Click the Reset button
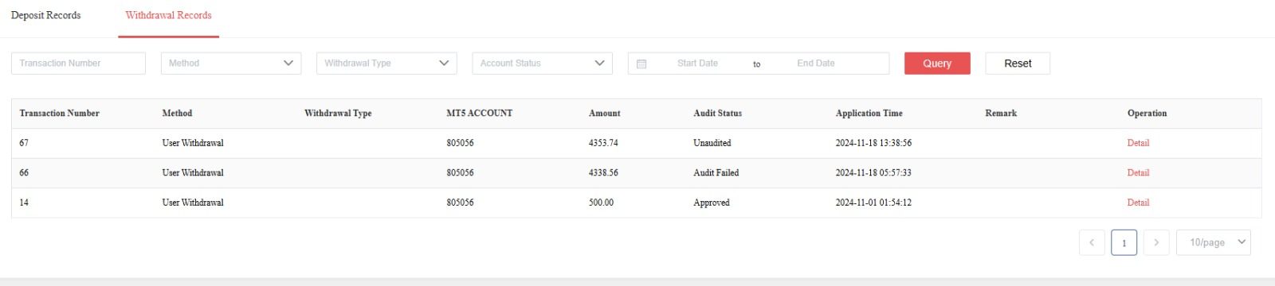 tap(1018, 64)
